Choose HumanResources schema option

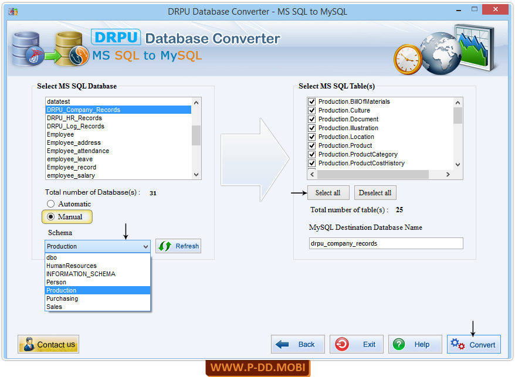coord(97,266)
